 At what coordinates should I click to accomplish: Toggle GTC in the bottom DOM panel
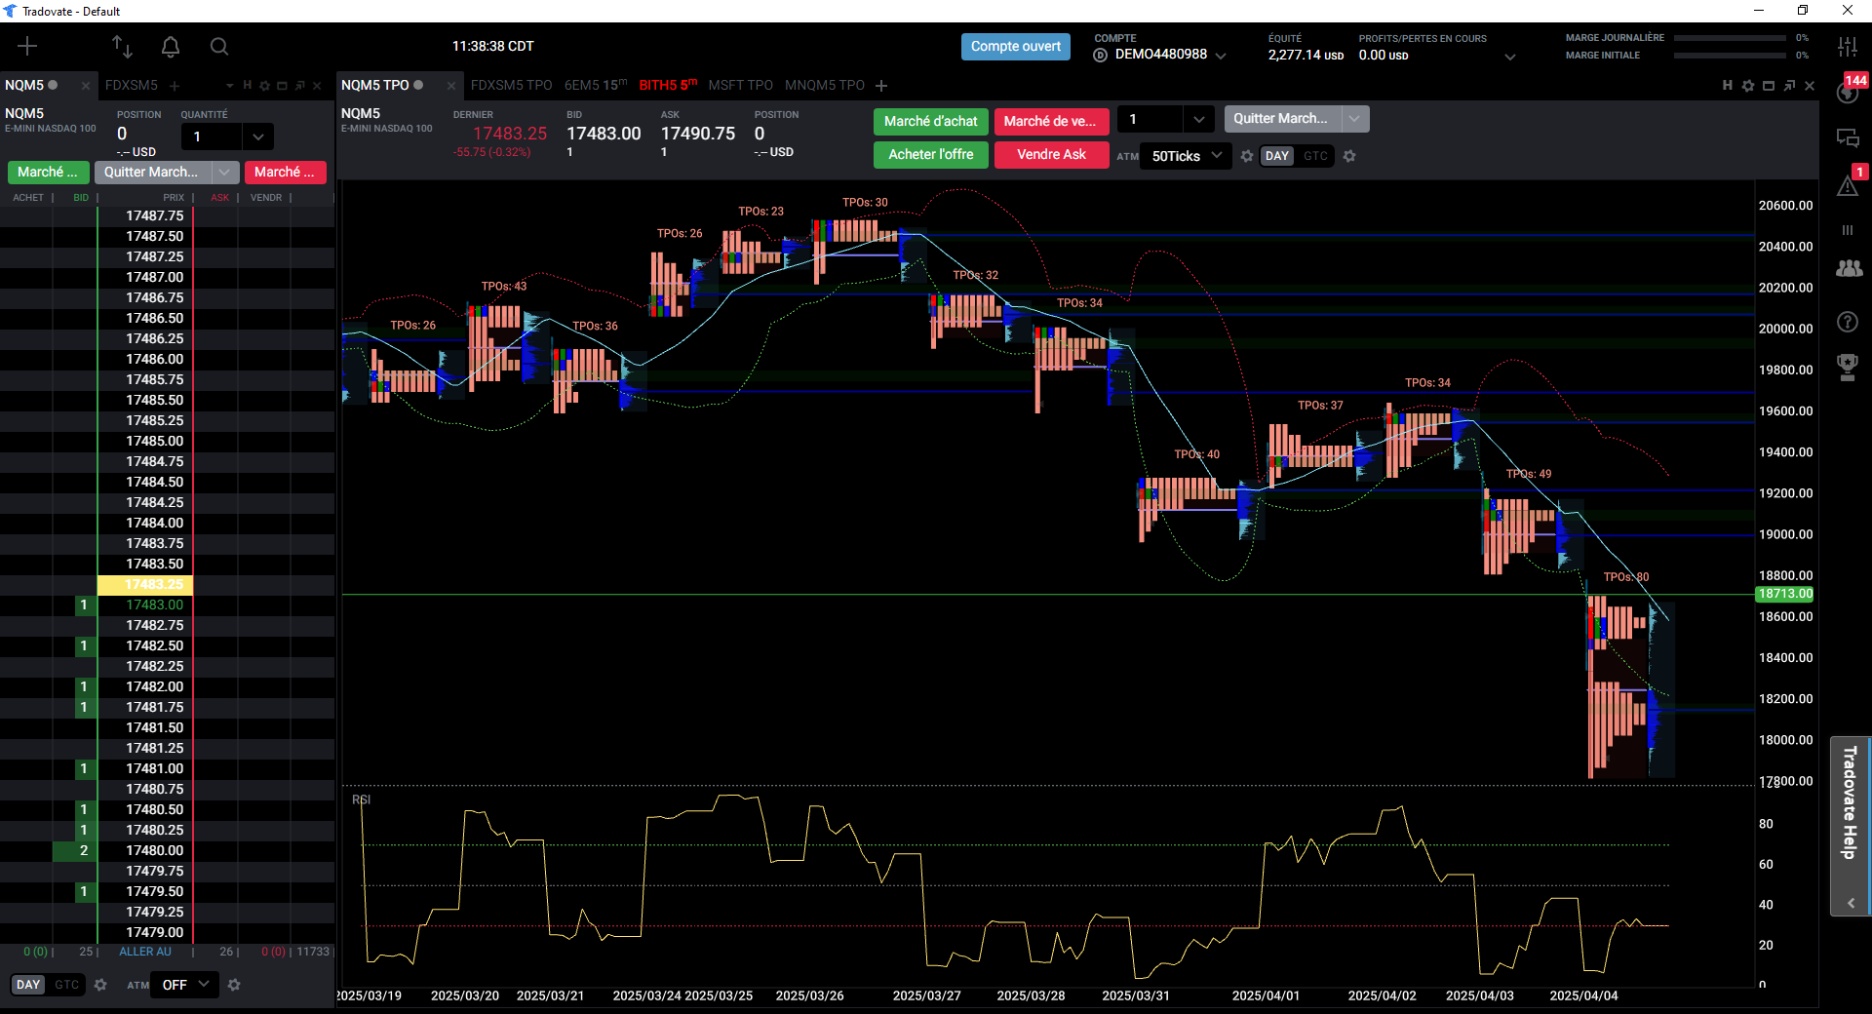pos(66,985)
